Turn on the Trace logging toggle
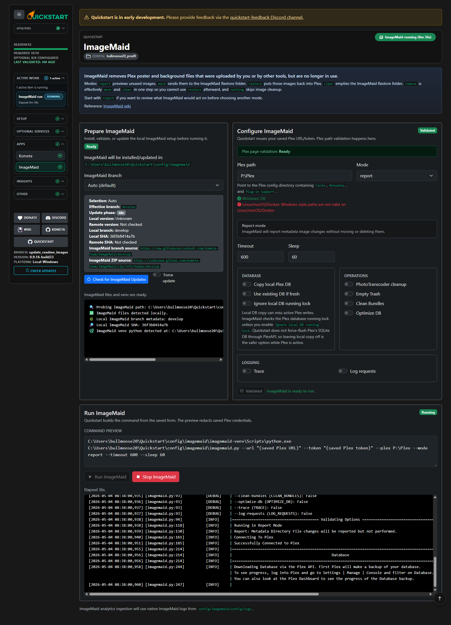This screenshot has width=451, height=625. click(247, 371)
